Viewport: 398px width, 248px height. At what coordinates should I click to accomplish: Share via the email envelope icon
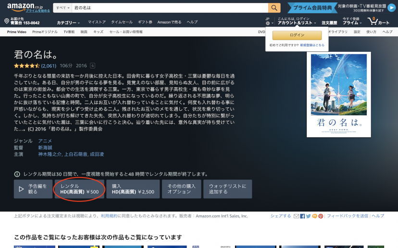point(296,216)
